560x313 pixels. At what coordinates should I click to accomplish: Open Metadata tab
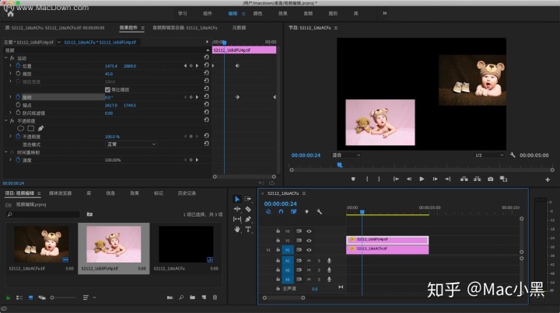[x=239, y=27]
